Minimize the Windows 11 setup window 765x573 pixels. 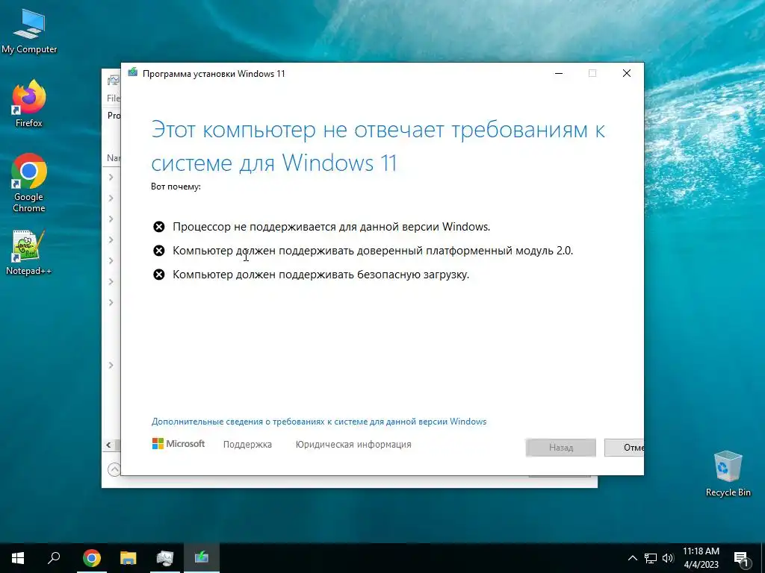coord(559,73)
